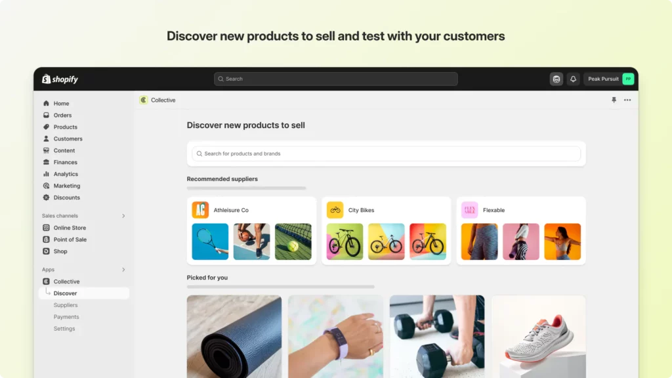Open the Peak Pursuit account menu

(609, 79)
